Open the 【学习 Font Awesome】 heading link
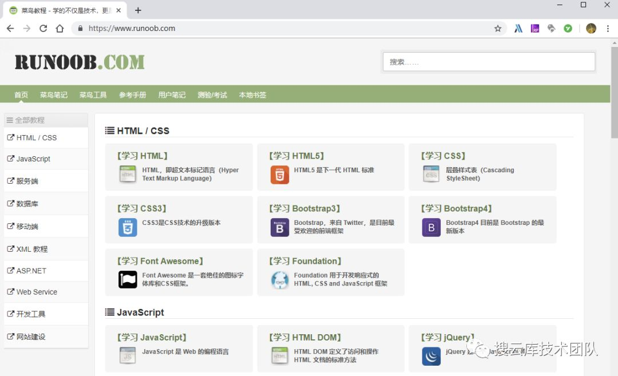The width and height of the screenshot is (618, 376). [x=160, y=261]
